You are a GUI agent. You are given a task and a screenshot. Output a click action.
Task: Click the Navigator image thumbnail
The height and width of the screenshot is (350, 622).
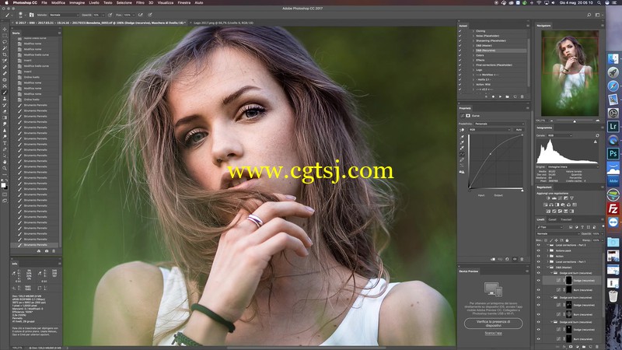(570, 73)
